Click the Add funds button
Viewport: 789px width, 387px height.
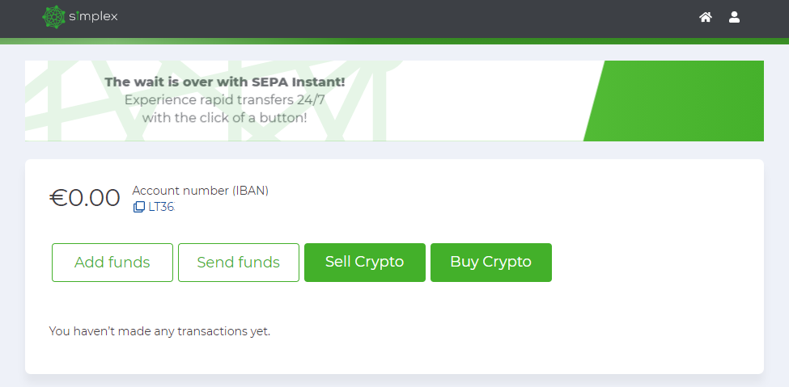pyautogui.click(x=112, y=263)
